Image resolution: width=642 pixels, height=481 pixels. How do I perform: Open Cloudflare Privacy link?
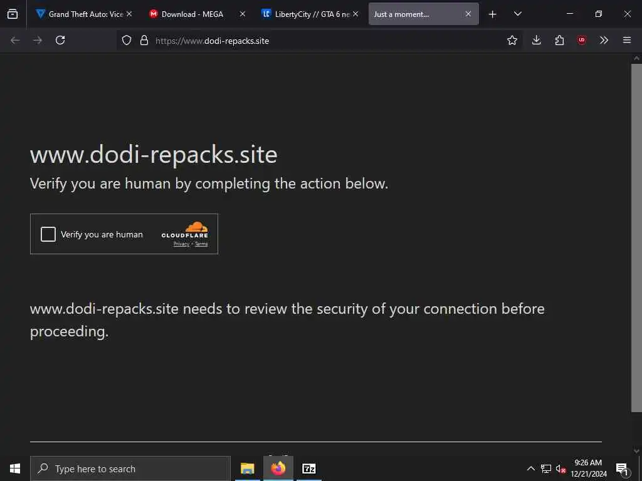[181, 244]
